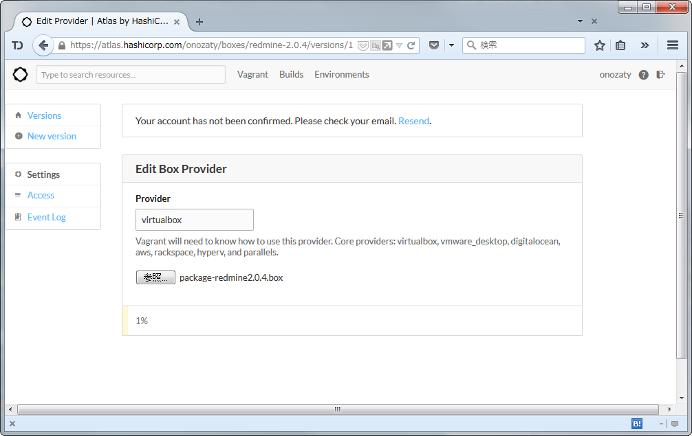Click the translate icon in the URL bar

pos(375,45)
